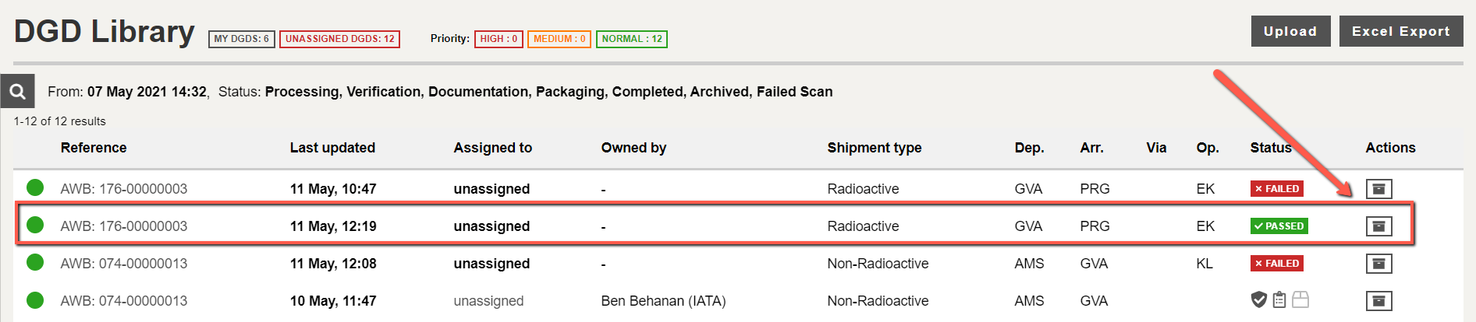1476x322 pixels.
Task: Filter by UNASSIGNED DGDS: 12 badge
Action: point(340,39)
